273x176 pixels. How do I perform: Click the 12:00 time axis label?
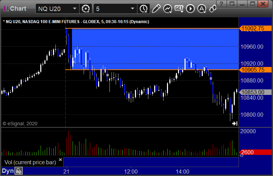pos(131,172)
